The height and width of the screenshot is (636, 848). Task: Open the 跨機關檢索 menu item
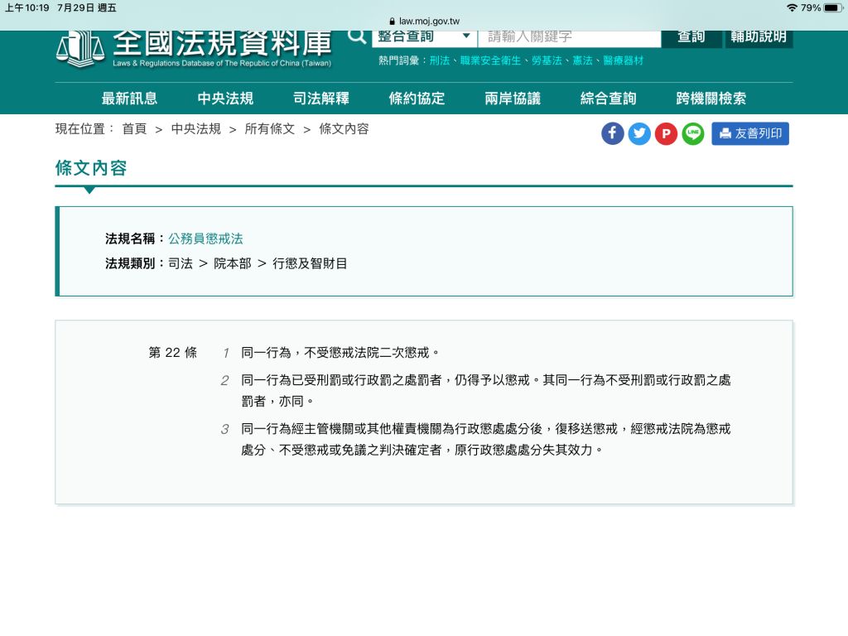711,99
